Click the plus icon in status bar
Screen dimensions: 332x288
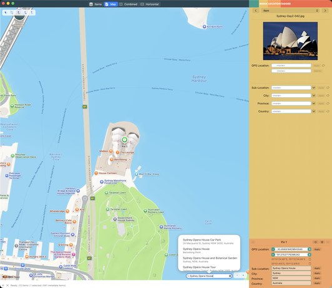point(3,286)
